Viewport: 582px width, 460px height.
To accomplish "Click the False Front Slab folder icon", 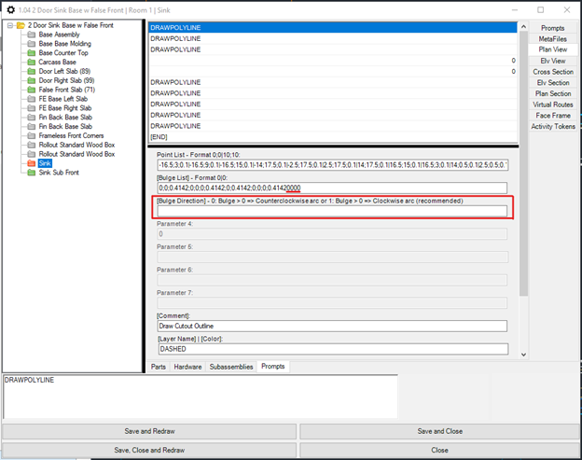I will click(x=32, y=90).
